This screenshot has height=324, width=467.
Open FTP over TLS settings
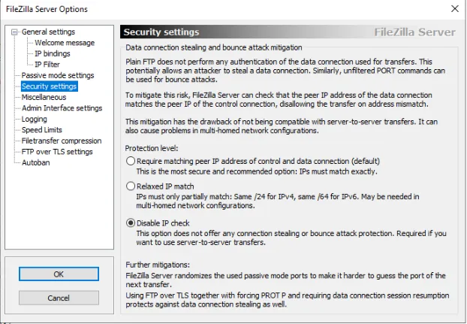pyautogui.click(x=57, y=152)
